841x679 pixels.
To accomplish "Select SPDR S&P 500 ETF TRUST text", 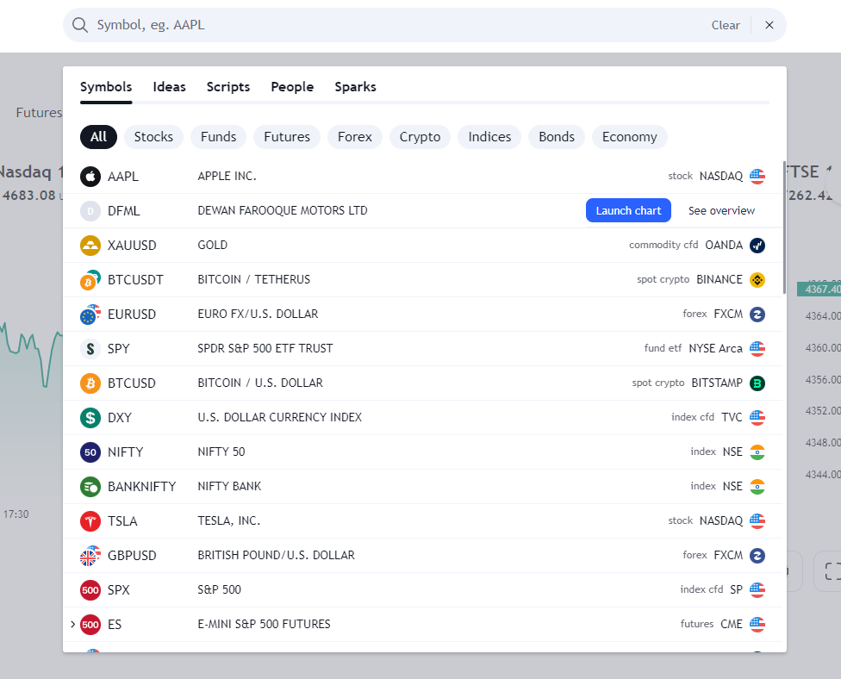I will (x=265, y=349).
